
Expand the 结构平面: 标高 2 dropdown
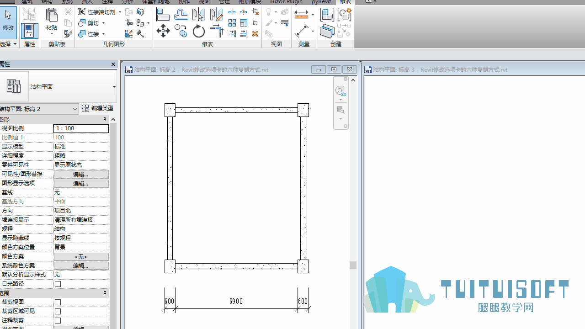coord(75,109)
